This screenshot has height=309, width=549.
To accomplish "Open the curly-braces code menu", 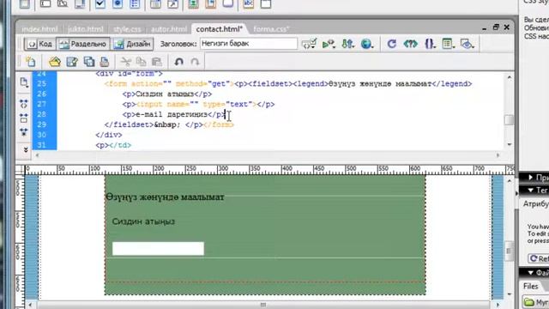I will coord(430,44).
